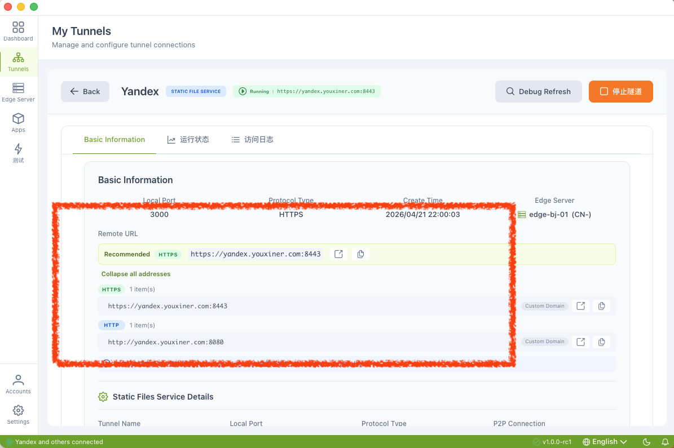Click the Yandex and others connected status
This screenshot has width=674, height=448.
click(x=55, y=442)
